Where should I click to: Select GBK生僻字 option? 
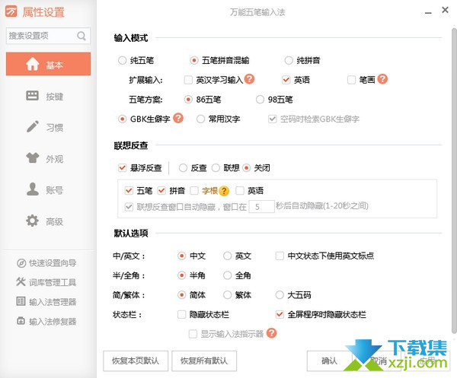pyautogui.click(x=122, y=119)
